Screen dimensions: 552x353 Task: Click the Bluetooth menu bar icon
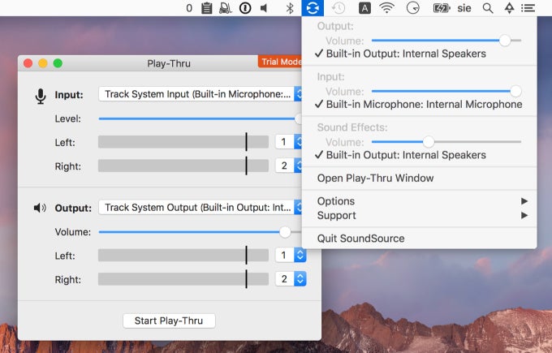pyautogui.click(x=290, y=8)
